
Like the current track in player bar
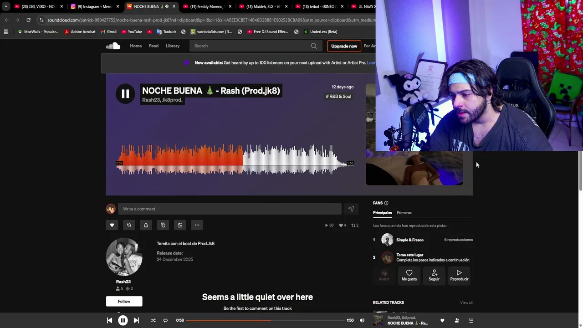click(x=442, y=320)
